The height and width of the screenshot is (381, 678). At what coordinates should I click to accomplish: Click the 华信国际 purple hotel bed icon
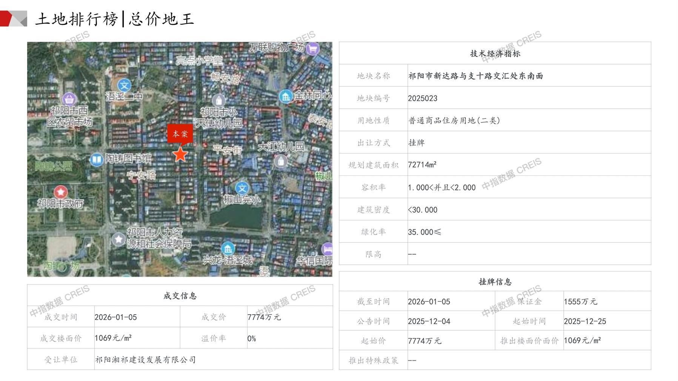click(327, 249)
